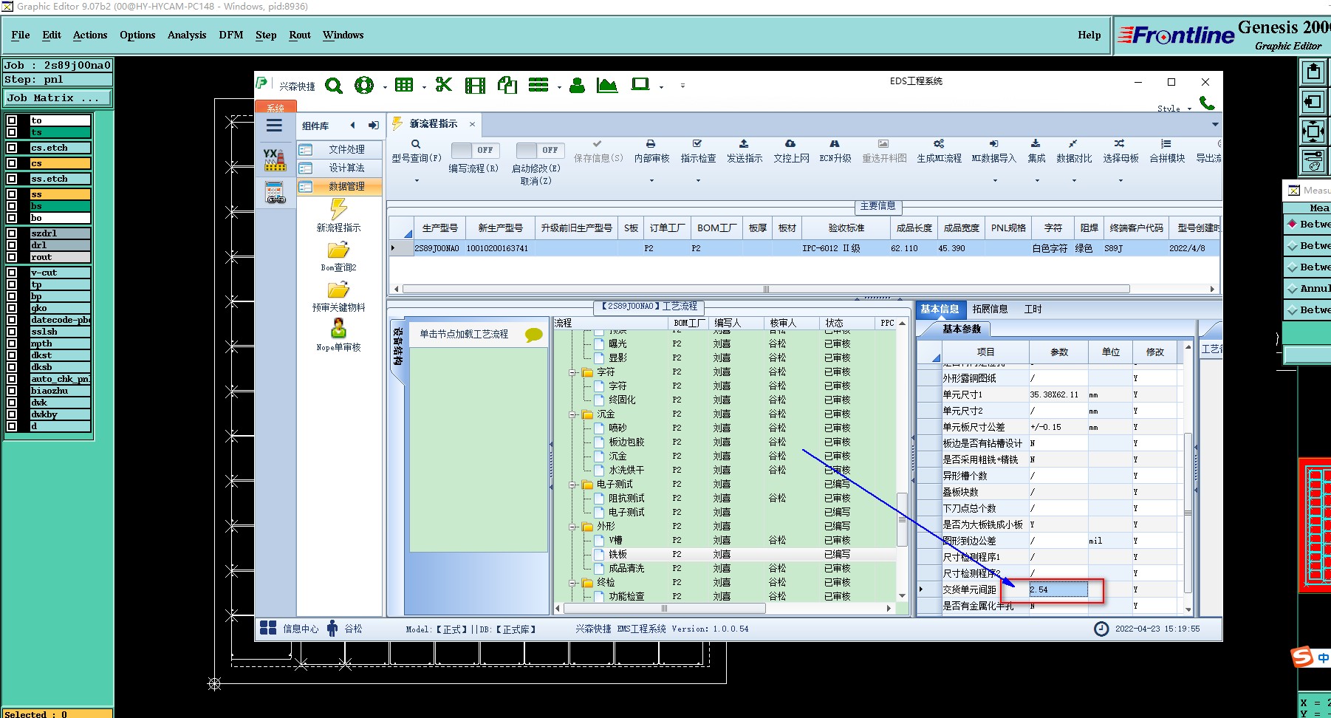Toggle checkbox for layer drl
This screenshot has height=718, width=1331.
[x=12, y=245]
